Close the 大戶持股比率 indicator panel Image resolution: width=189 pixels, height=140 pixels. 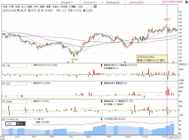(3, 120)
